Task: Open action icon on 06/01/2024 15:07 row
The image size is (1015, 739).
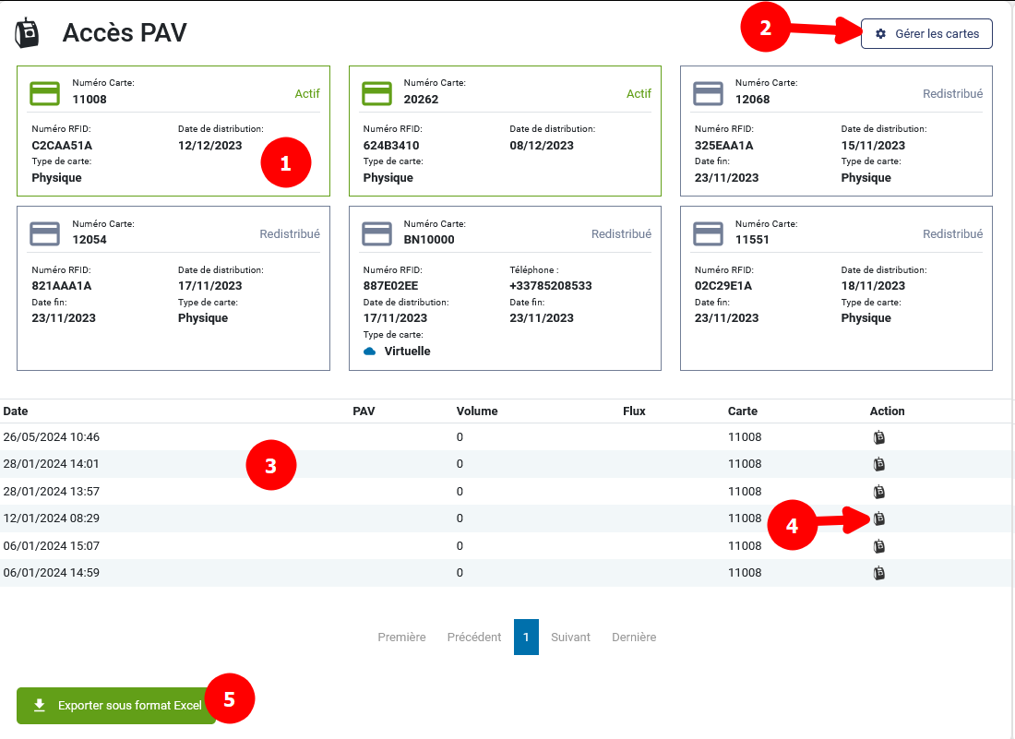Action: tap(878, 546)
